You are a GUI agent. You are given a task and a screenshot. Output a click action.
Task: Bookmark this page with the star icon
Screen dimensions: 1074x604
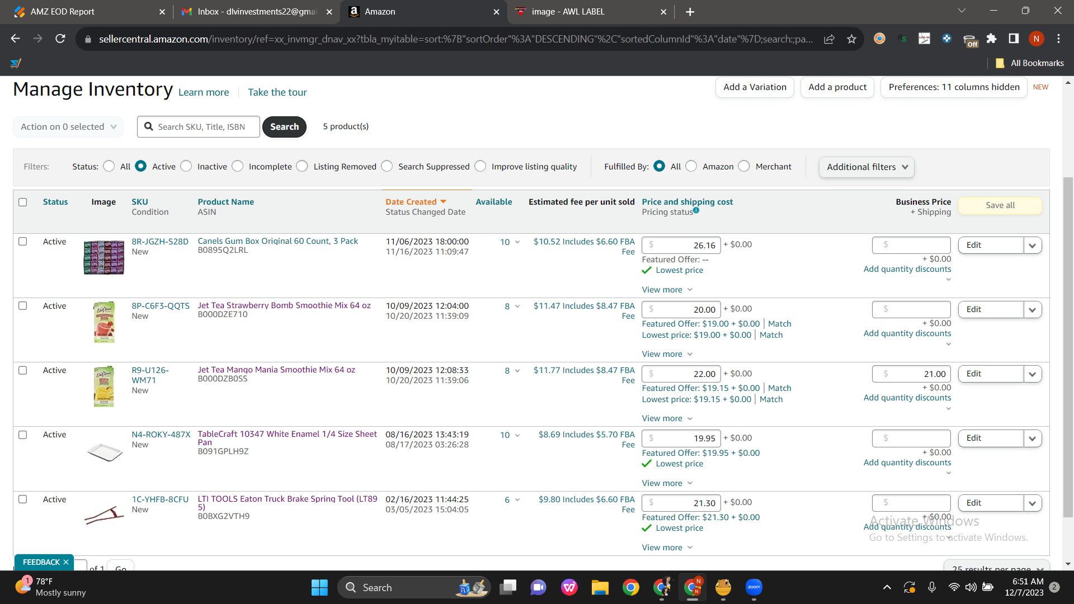(x=851, y=39)
